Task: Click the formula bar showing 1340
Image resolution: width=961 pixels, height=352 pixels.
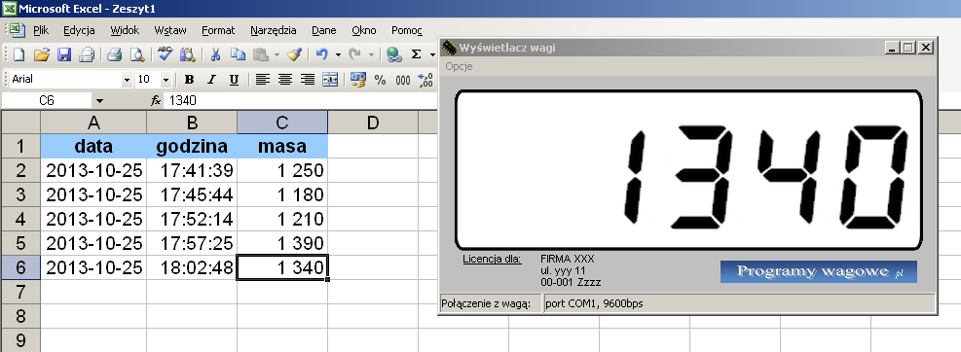Action: click(300, 101)
